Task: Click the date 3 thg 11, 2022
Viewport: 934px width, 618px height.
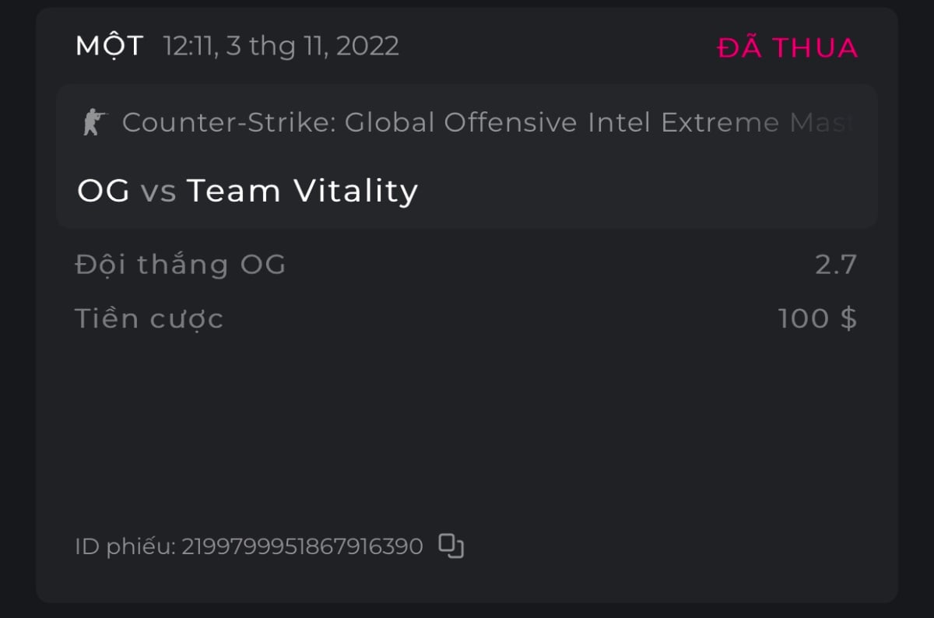Action: [313, 46]
